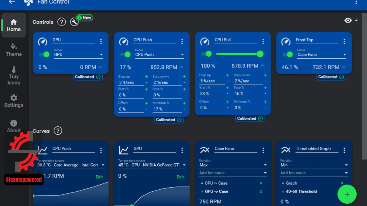Open the Front Top Curve dropdown (Case Fans)
Image resolution: width=367 pixels, height=206 pixels.
click(322, 54)
